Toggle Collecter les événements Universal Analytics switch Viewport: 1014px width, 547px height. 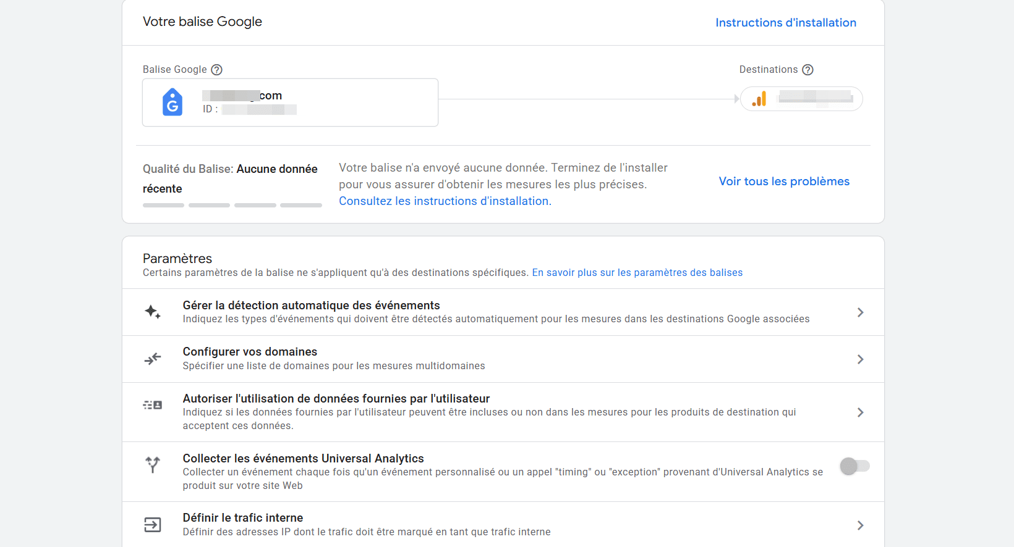(855, 466)
